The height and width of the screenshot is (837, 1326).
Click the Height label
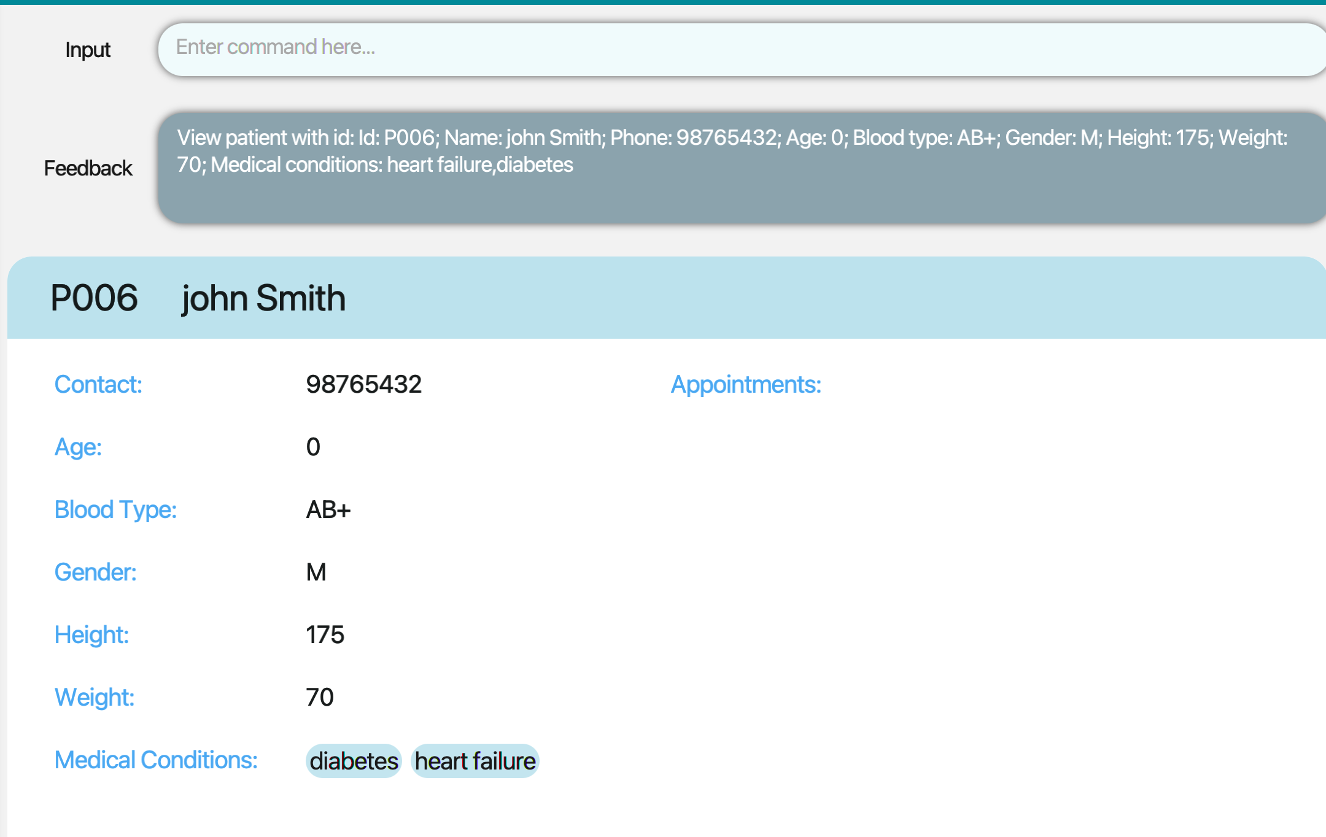click(x=91, y=635)
